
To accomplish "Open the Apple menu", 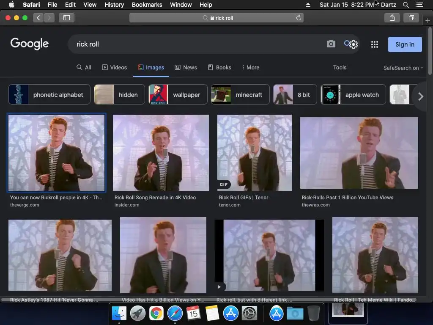I will (x=11, y=4).
